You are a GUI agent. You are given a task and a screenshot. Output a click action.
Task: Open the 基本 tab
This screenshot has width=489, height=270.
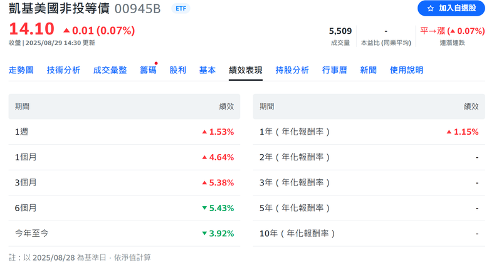208,70
